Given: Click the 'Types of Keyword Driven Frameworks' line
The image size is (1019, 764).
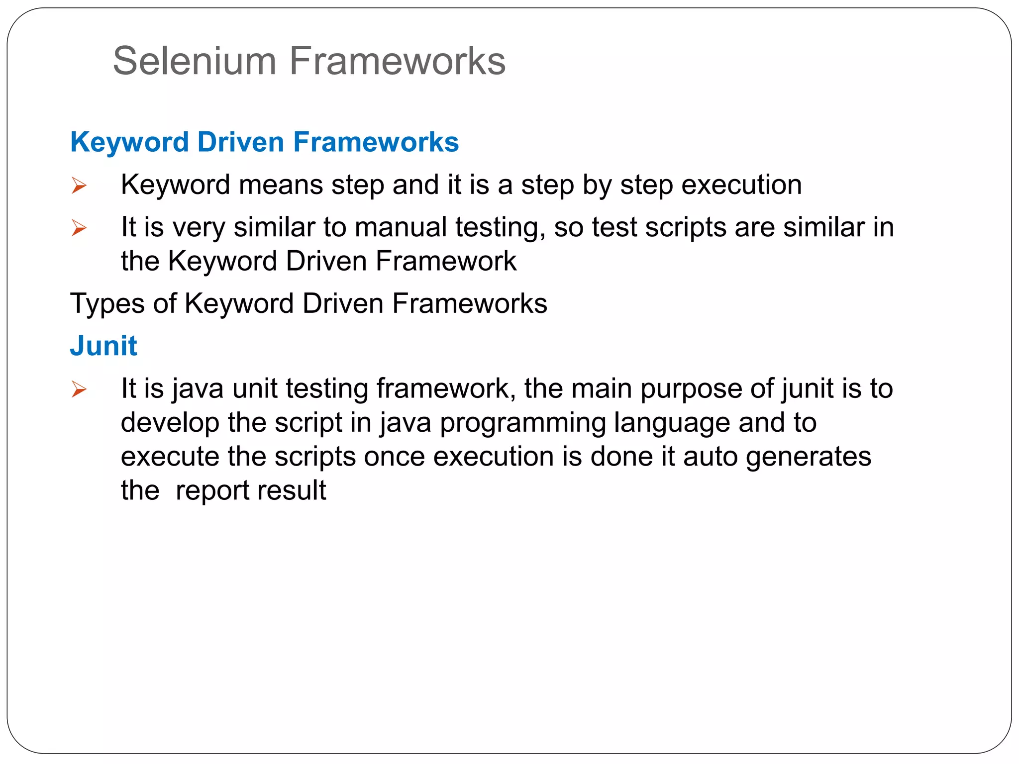Looking at the screenshot, I should [308, 303].
